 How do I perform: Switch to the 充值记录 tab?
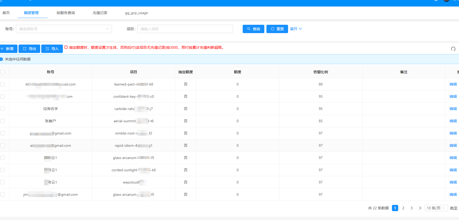(x=100, y=13)
